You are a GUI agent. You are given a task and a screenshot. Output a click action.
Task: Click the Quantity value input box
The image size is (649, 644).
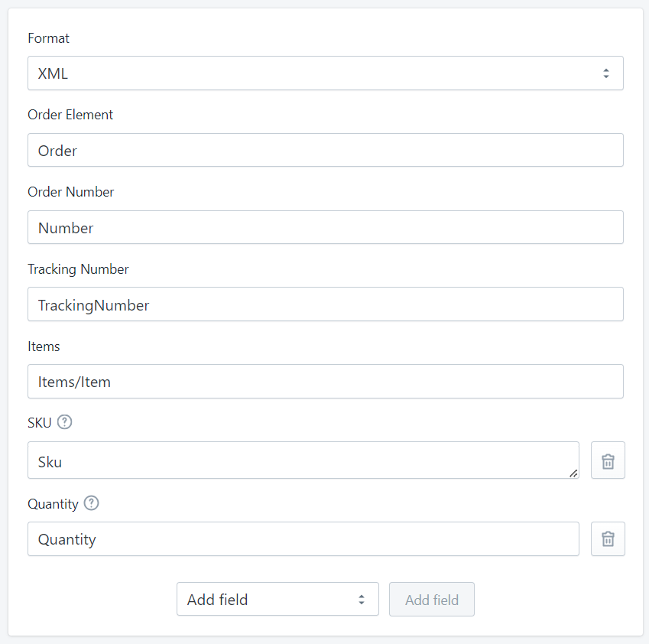point(303,539)
